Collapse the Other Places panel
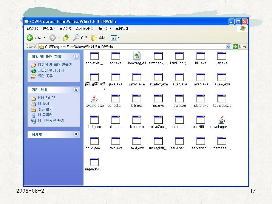 point(76,90)
